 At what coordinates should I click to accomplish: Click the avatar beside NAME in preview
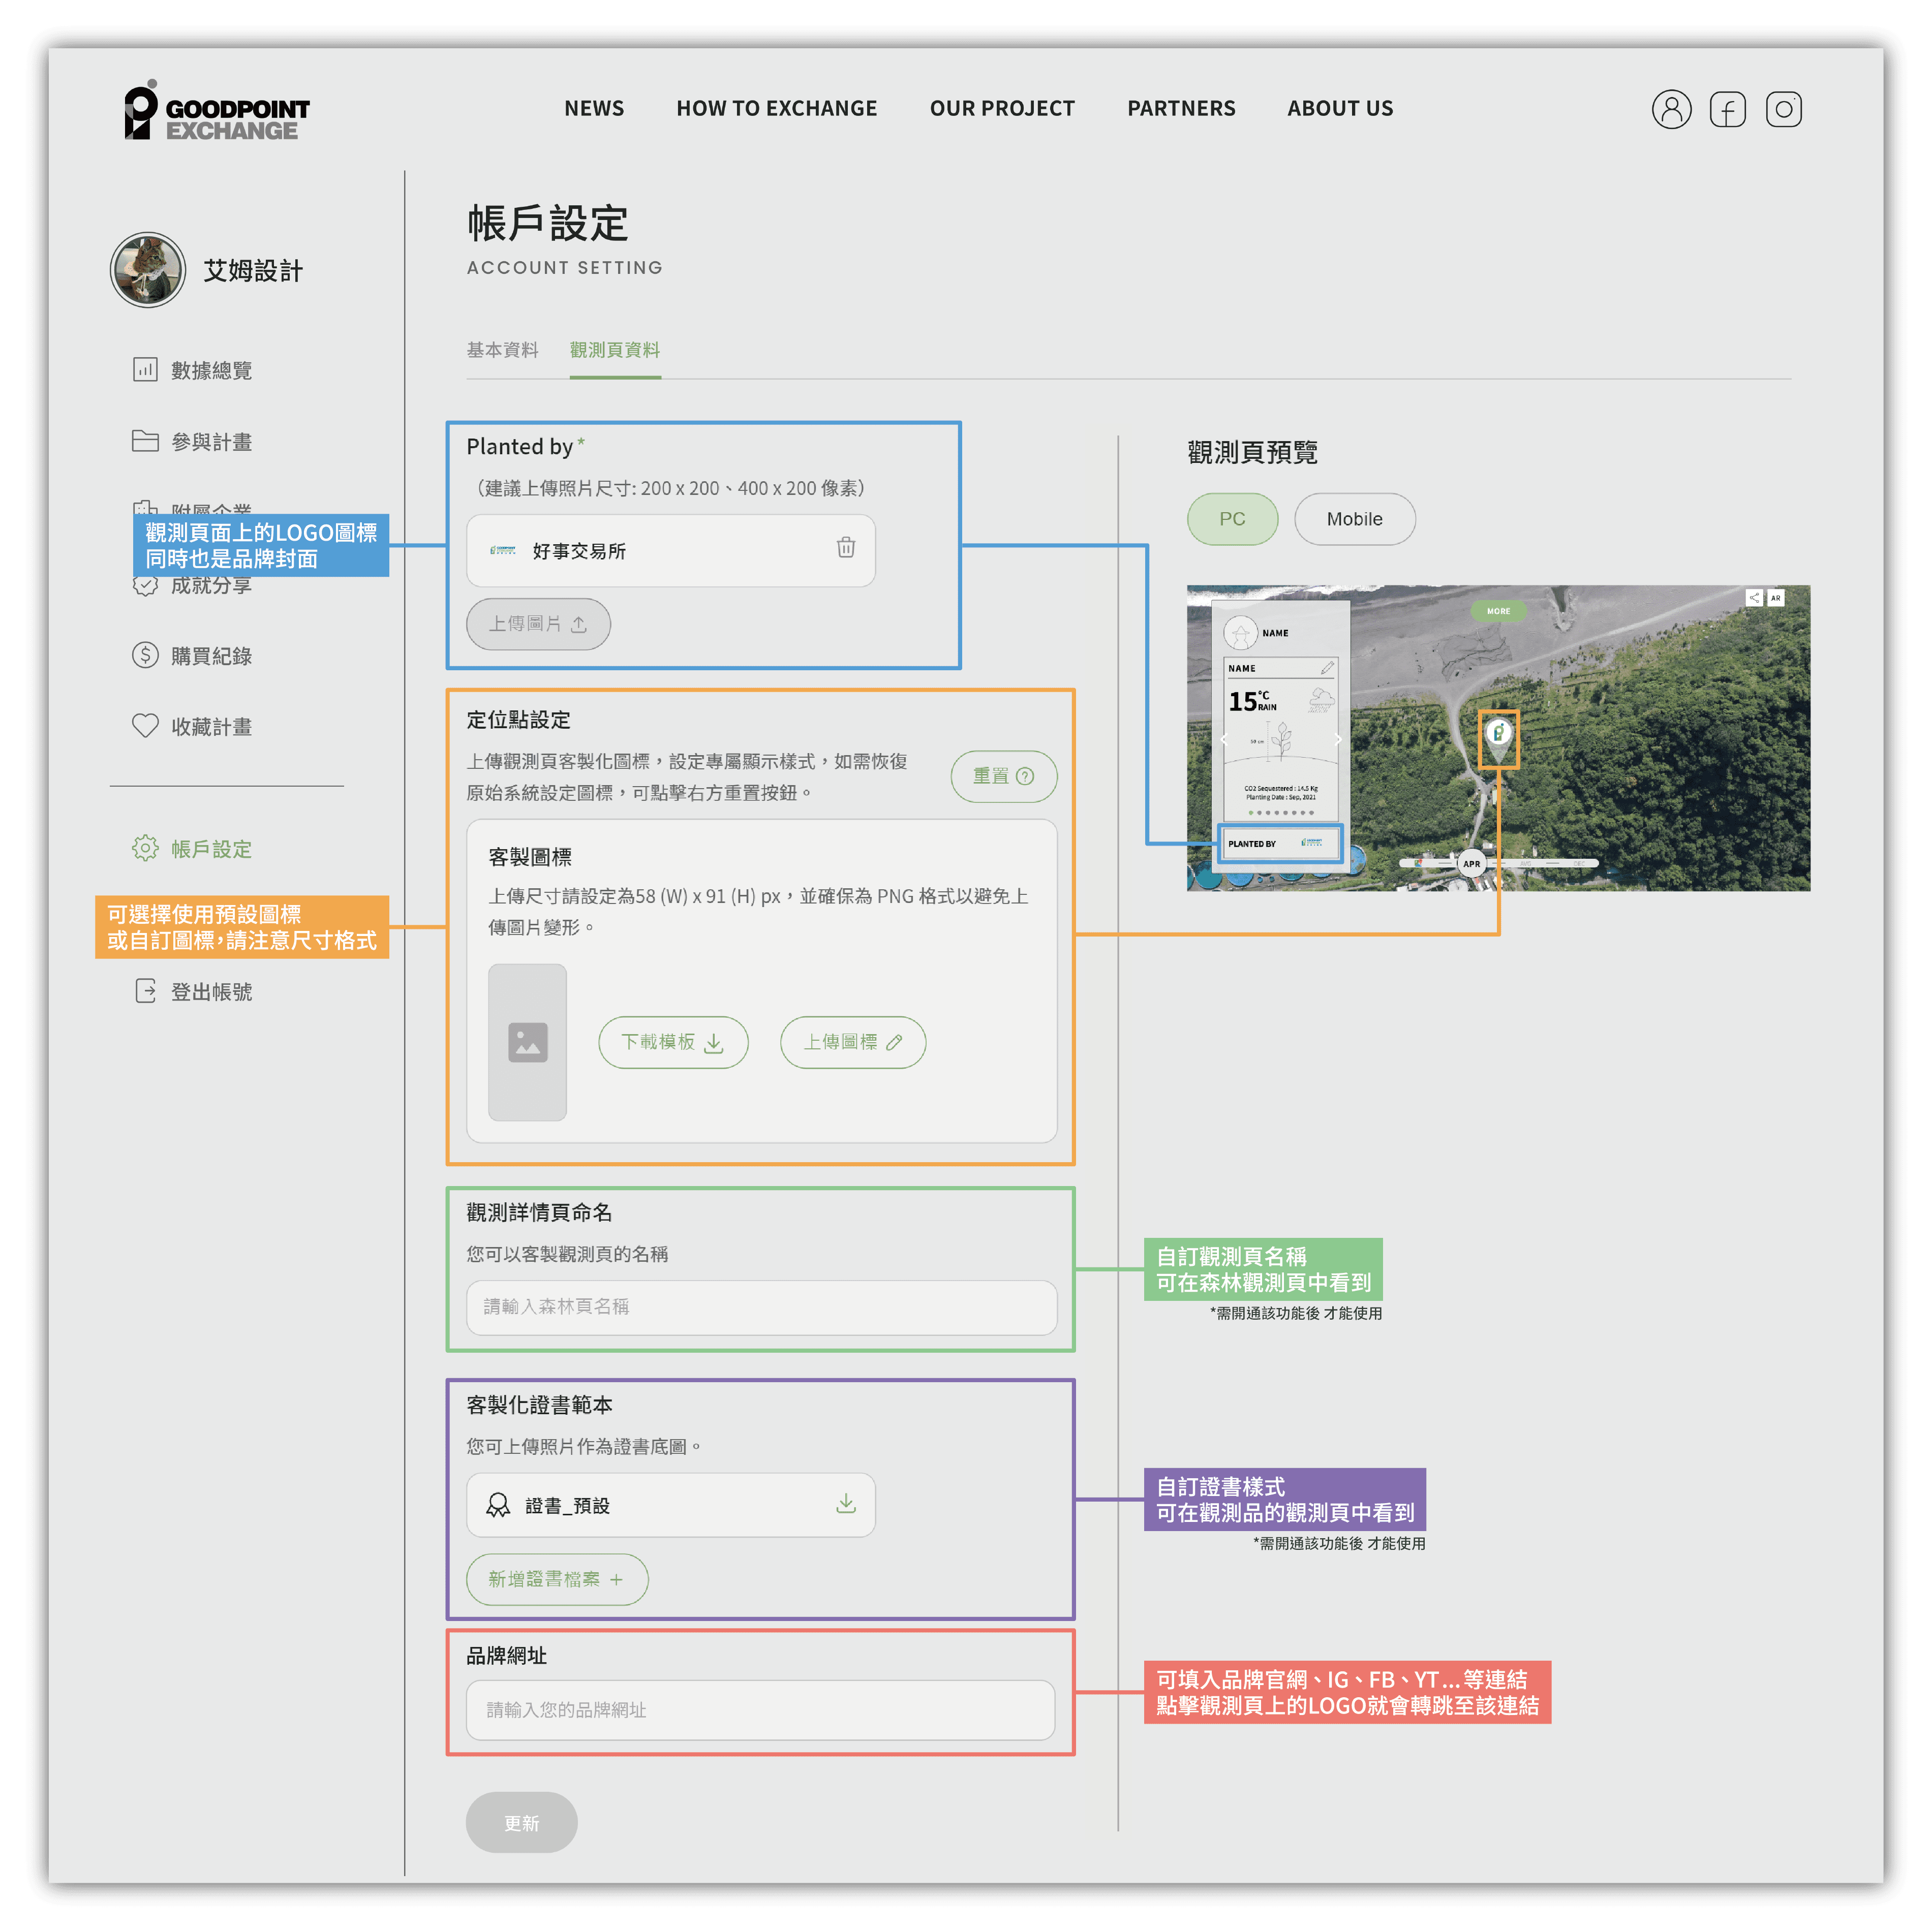coord(1241,633)
